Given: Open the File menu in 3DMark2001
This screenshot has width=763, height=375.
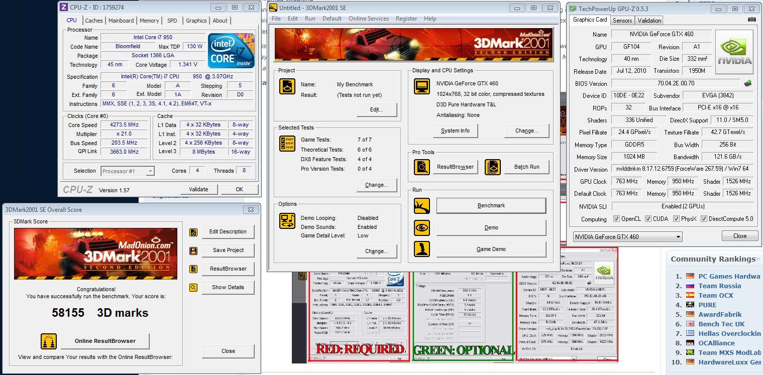Looking at the screenshot, I should pyautogui.click(x=276, y=19).
